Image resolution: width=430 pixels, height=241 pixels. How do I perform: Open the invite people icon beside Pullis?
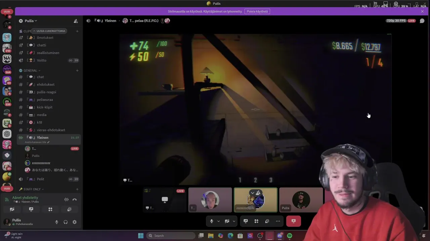pos(76,21)
